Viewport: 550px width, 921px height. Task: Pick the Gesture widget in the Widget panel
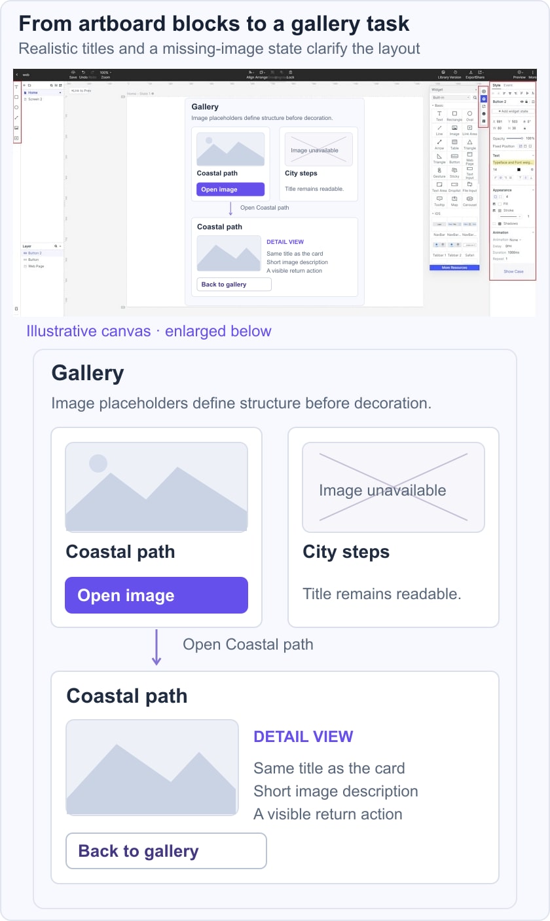pos(439,173)
